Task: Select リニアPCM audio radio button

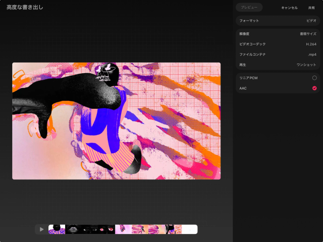Action: click(x=314, y=78)
